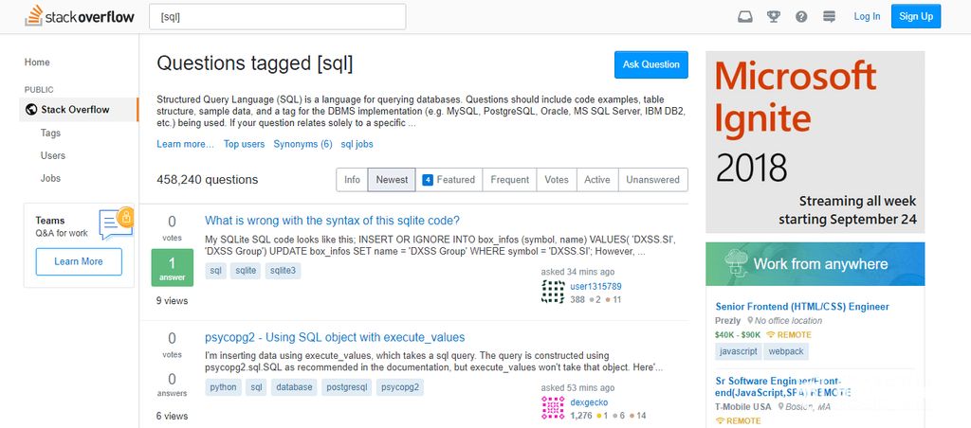Log in to Stack Overflow

click(x=867, y=16)
